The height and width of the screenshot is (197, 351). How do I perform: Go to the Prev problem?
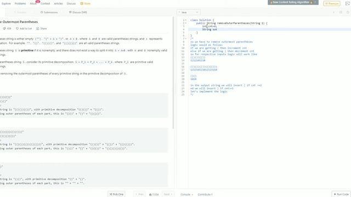[x=139, y=194]
